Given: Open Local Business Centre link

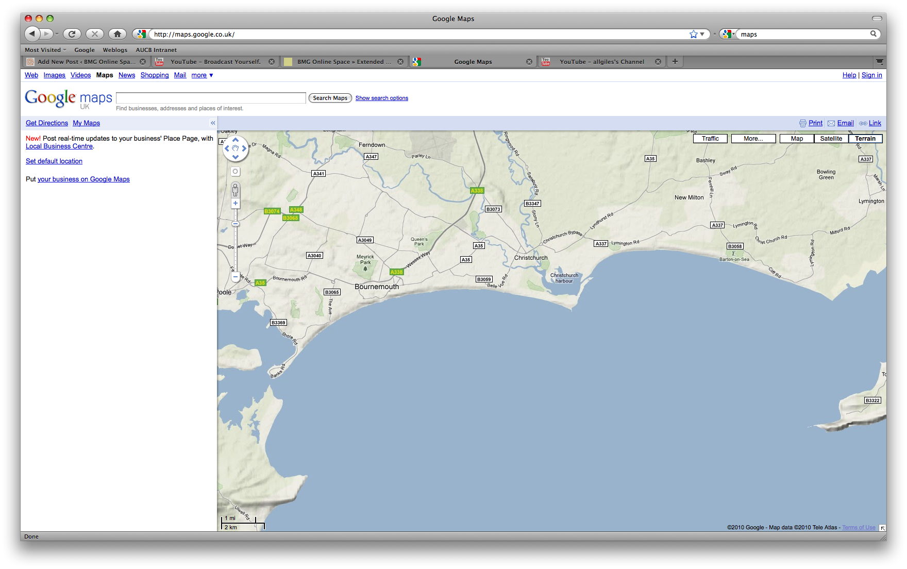Looking at the screenshot, I should point(59,146).
